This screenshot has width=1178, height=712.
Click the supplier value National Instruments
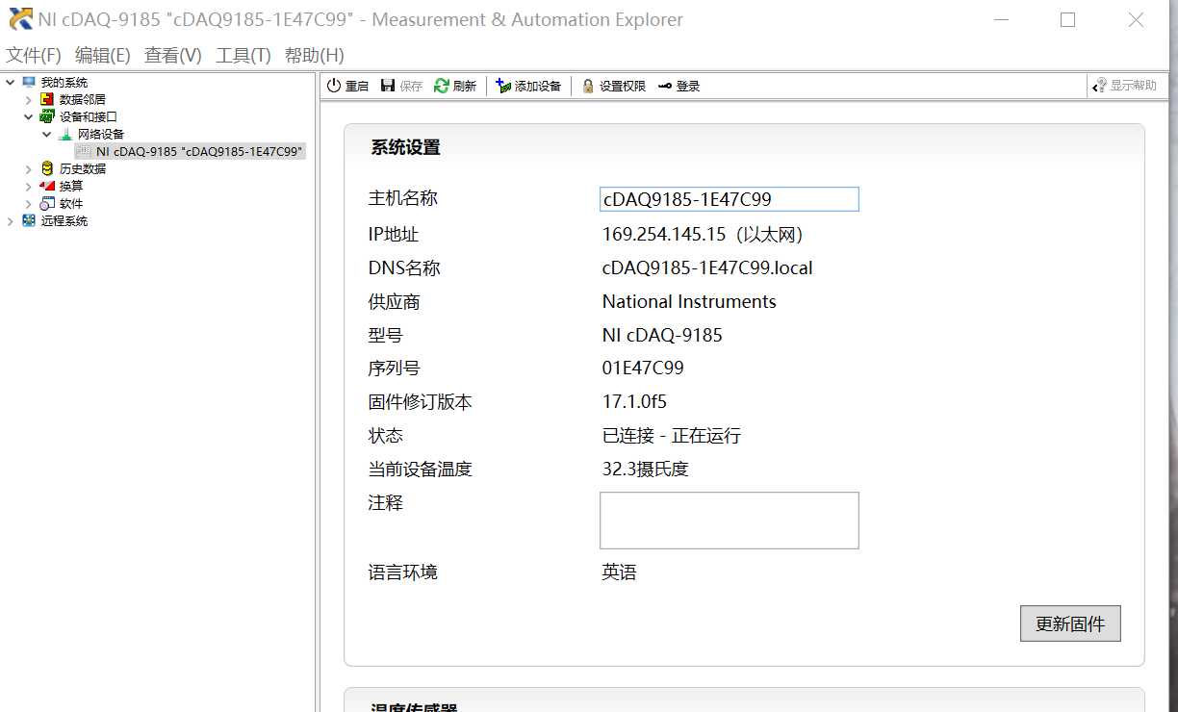click(689, 302)
